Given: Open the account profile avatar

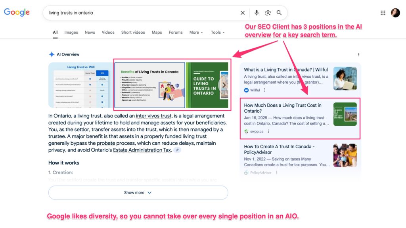Looking at the screenshot, I should pyautogui.click(x=395, y=13).
